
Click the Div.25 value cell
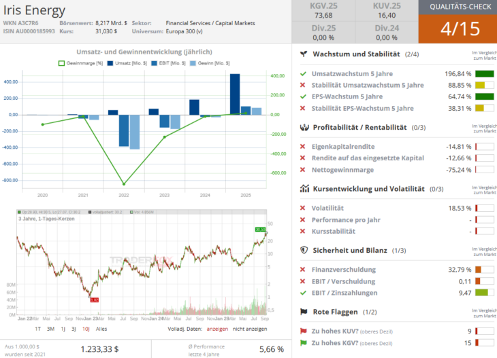[x=323, y=37]
